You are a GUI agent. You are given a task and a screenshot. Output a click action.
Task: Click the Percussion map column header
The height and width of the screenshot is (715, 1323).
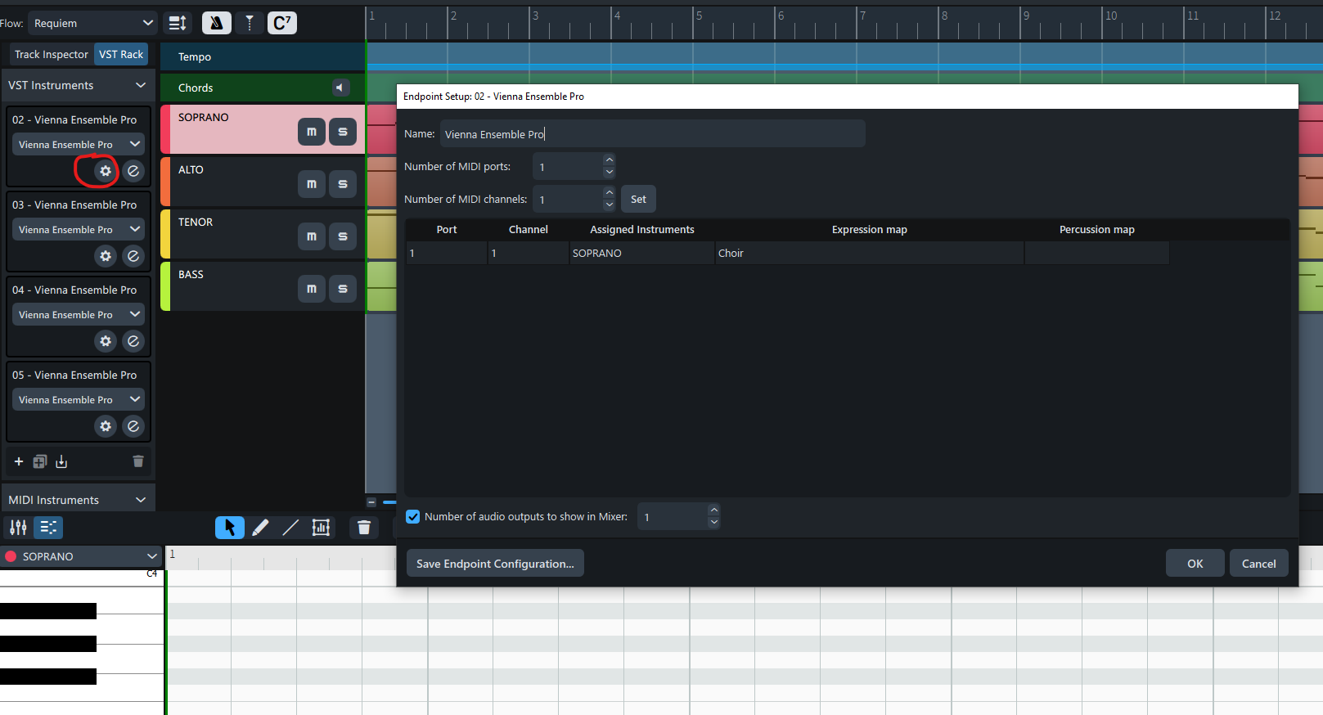1096,229
